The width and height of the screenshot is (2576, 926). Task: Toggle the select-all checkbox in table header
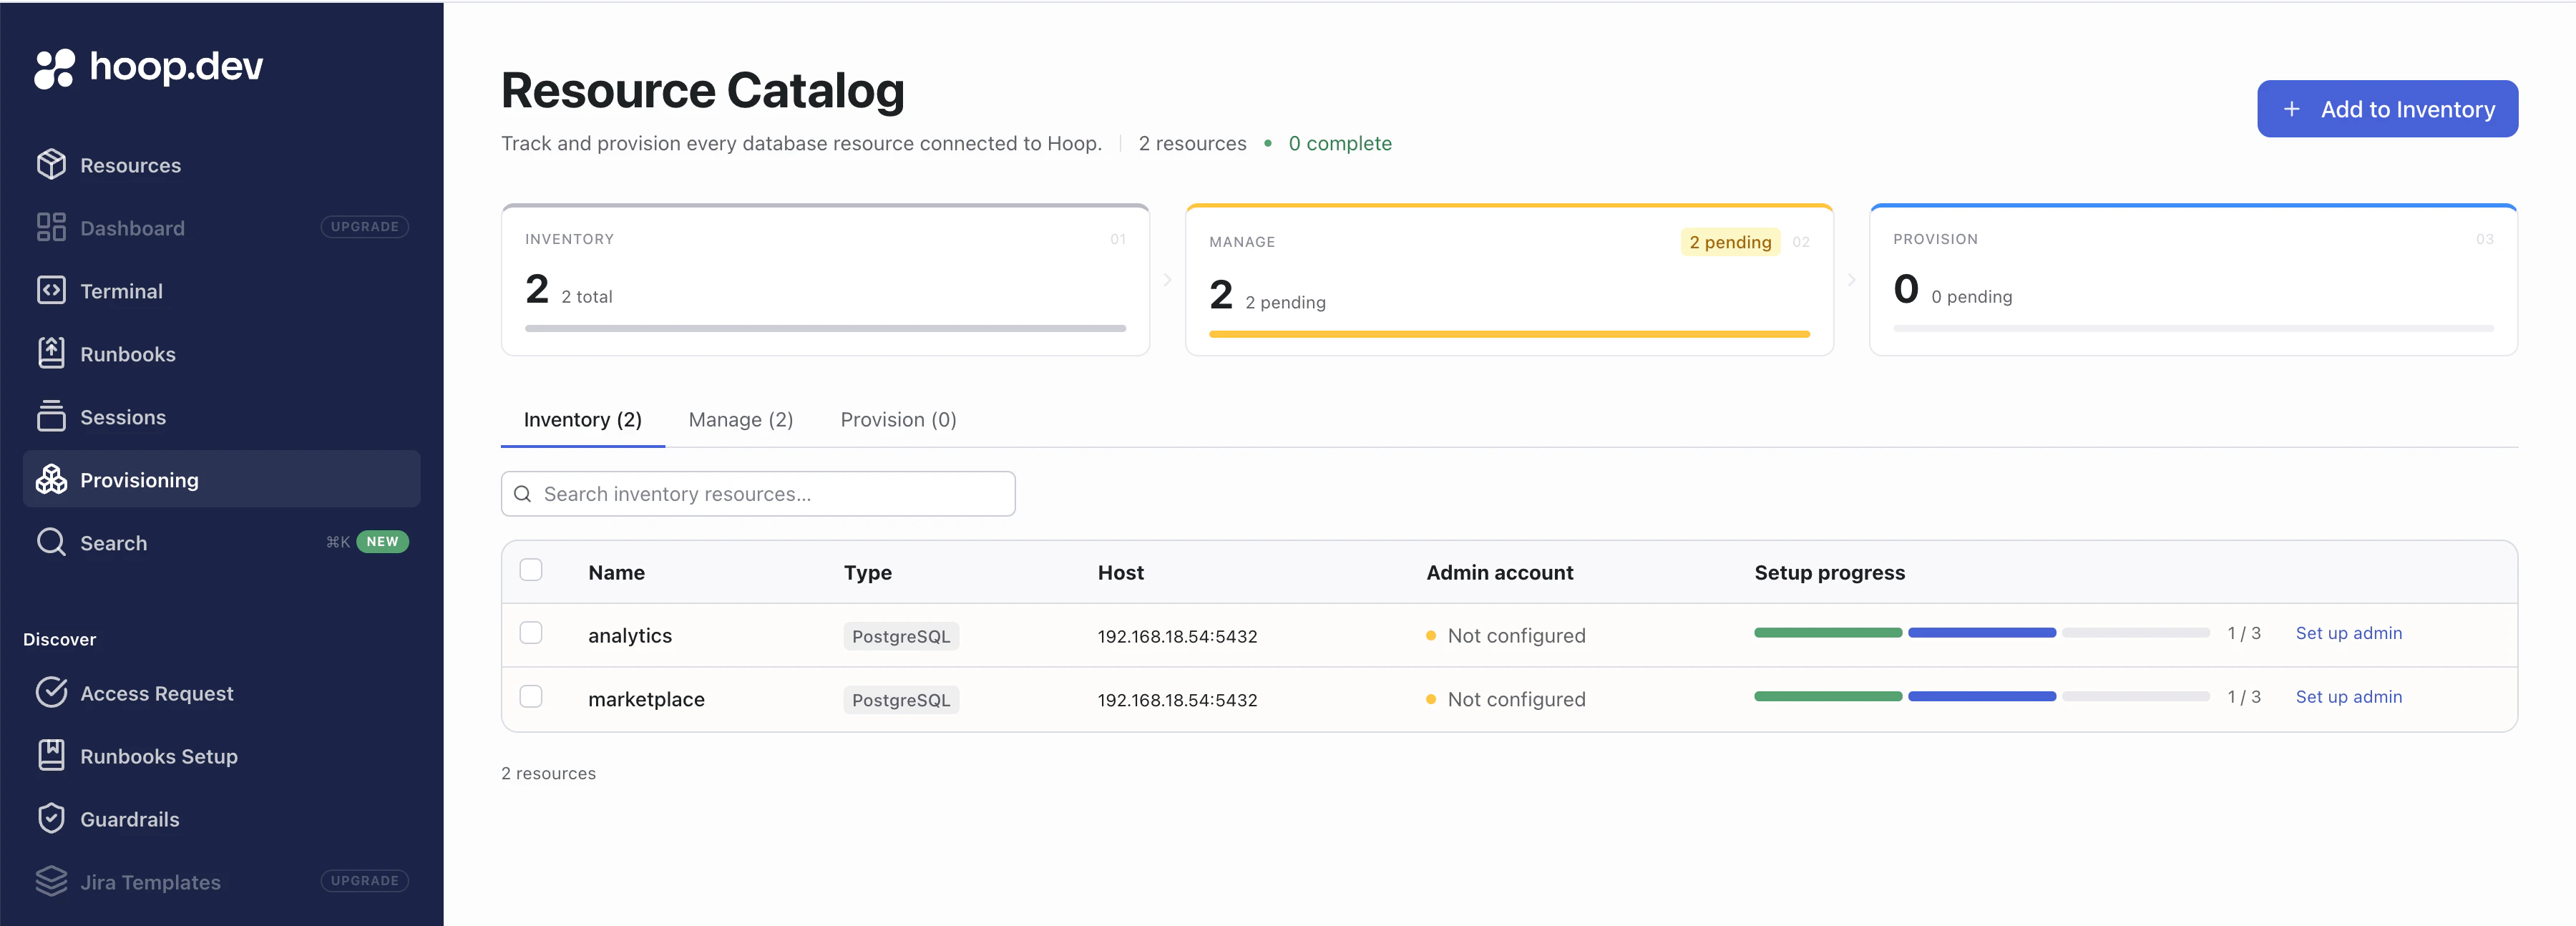tap(531, 570)
